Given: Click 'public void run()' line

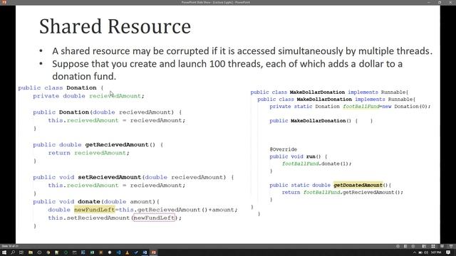Looking at the screenshot, I should [x=298, y=156].
